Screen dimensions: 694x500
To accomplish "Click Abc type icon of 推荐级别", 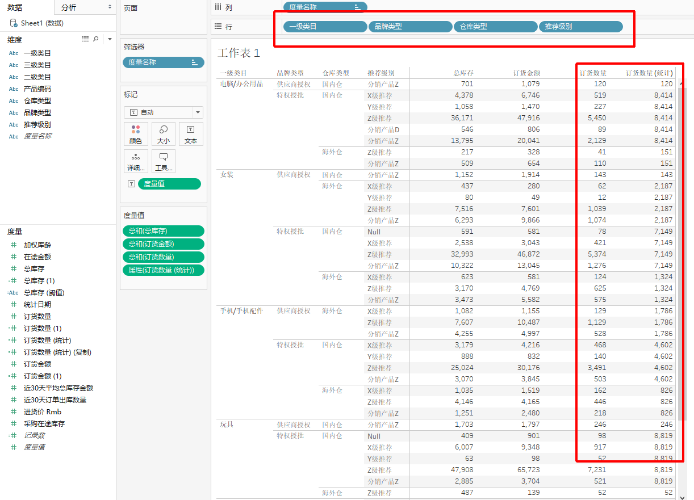I will (x=14, y=125).
